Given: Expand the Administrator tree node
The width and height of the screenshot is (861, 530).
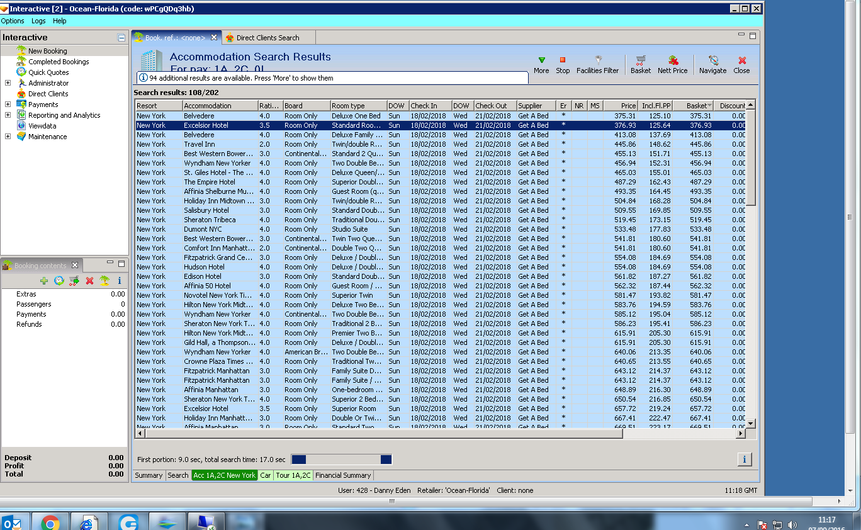Looking at the screenshot, I should [8, 83].
